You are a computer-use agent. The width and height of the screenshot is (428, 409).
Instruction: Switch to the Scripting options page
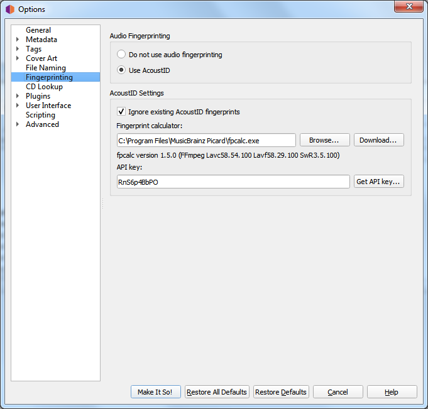click(x=40, y=115)
